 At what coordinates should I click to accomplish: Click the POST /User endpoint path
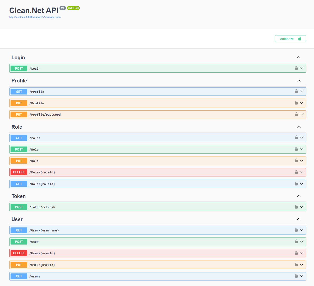point(34,242)
